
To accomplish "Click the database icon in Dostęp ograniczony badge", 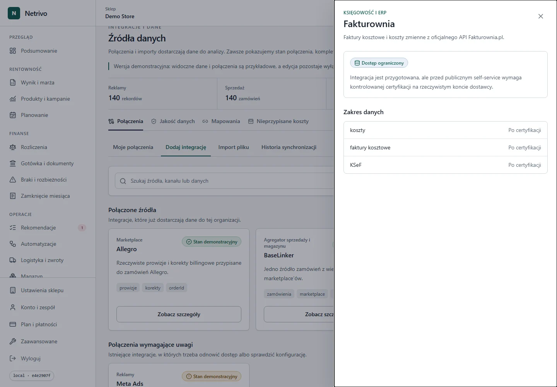I will click(357, 63).
